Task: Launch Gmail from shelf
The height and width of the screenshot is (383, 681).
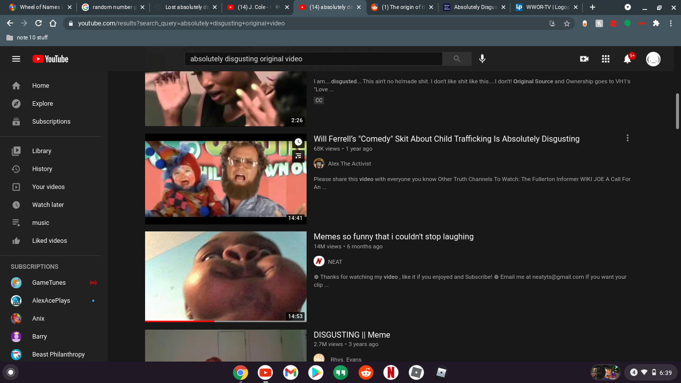Action: (x=291, y=372)
